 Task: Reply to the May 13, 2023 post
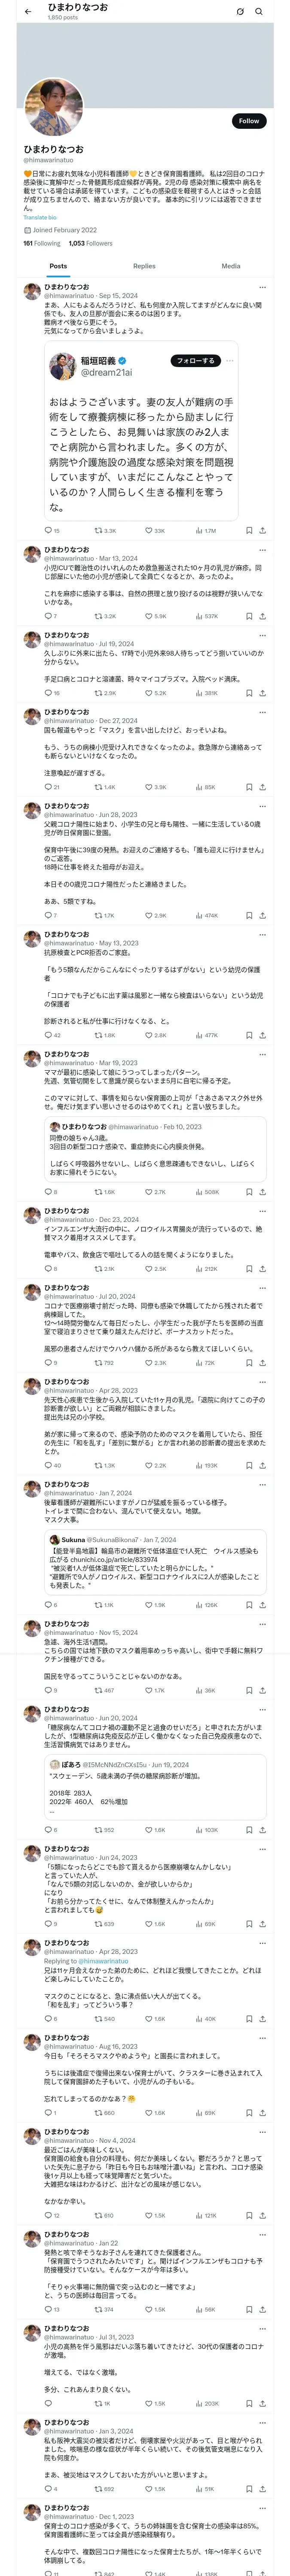(48, 1035)
